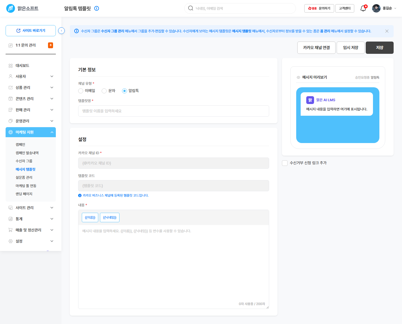Click the user profile avatar picture
The image size is (402, 324).
pyautogui.click(x=376, y=8)
